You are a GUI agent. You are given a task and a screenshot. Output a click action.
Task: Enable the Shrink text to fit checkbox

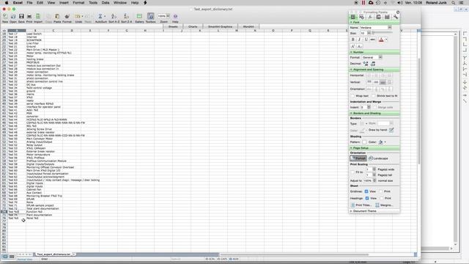tap(374, 96)
